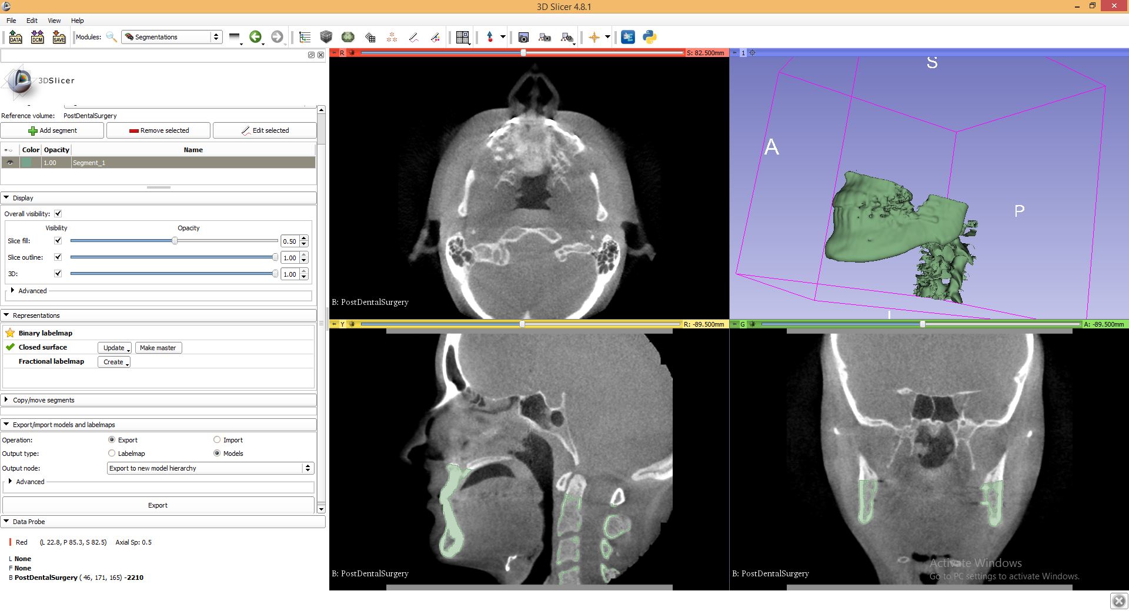Toggle Slice fill visibility checkbox
This screenshot has width=1129, height=611.
tap(58, 241)
